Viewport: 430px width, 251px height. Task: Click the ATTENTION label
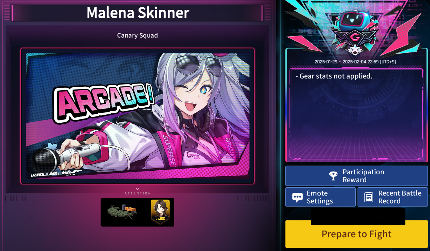point(138,193)
